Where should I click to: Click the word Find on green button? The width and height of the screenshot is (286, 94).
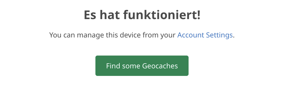[x=113, y=66]
